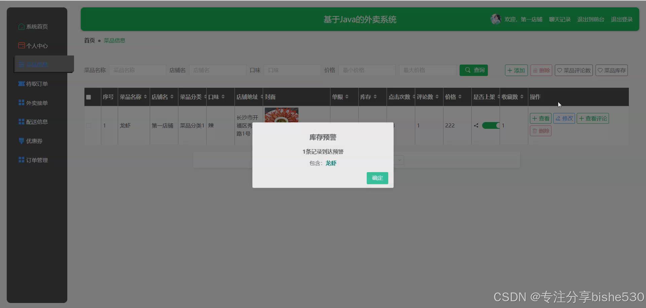Follow the 龙虾 link inside the dialog
Viewport: 646px width, 308px height.
point(331,163)
